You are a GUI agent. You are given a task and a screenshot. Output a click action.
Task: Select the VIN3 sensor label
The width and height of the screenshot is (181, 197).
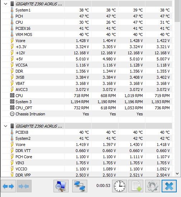[20, 163]
